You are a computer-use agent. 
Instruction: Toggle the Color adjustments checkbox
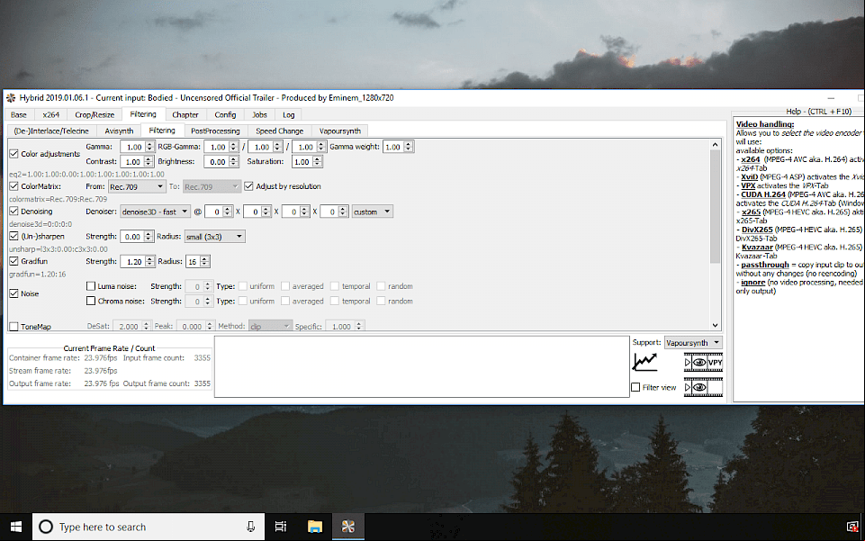point(14,154)
